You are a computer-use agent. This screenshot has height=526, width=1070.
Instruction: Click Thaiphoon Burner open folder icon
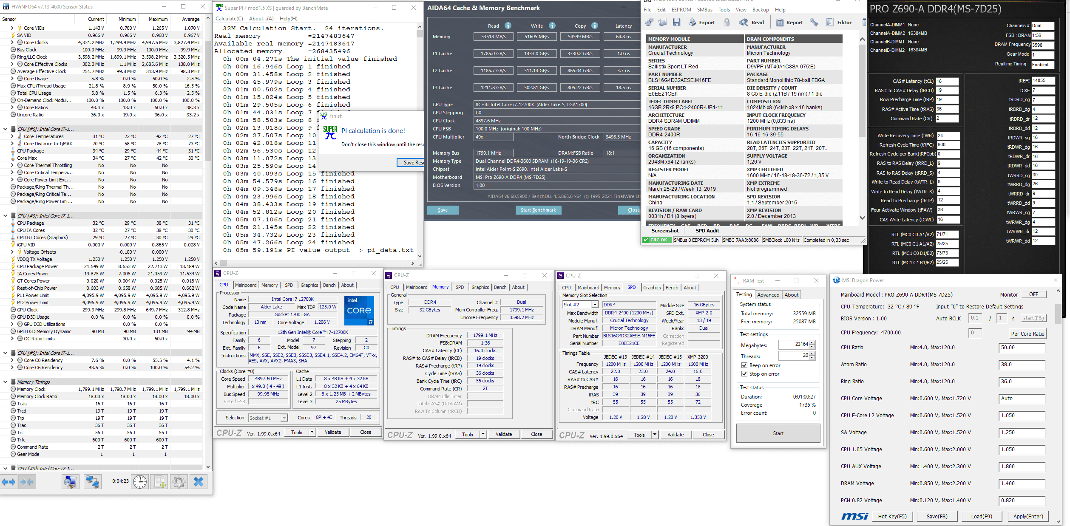click(x=663, y=23)
